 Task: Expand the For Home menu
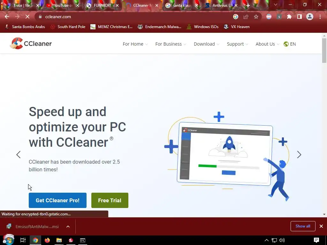pos(135,44)
